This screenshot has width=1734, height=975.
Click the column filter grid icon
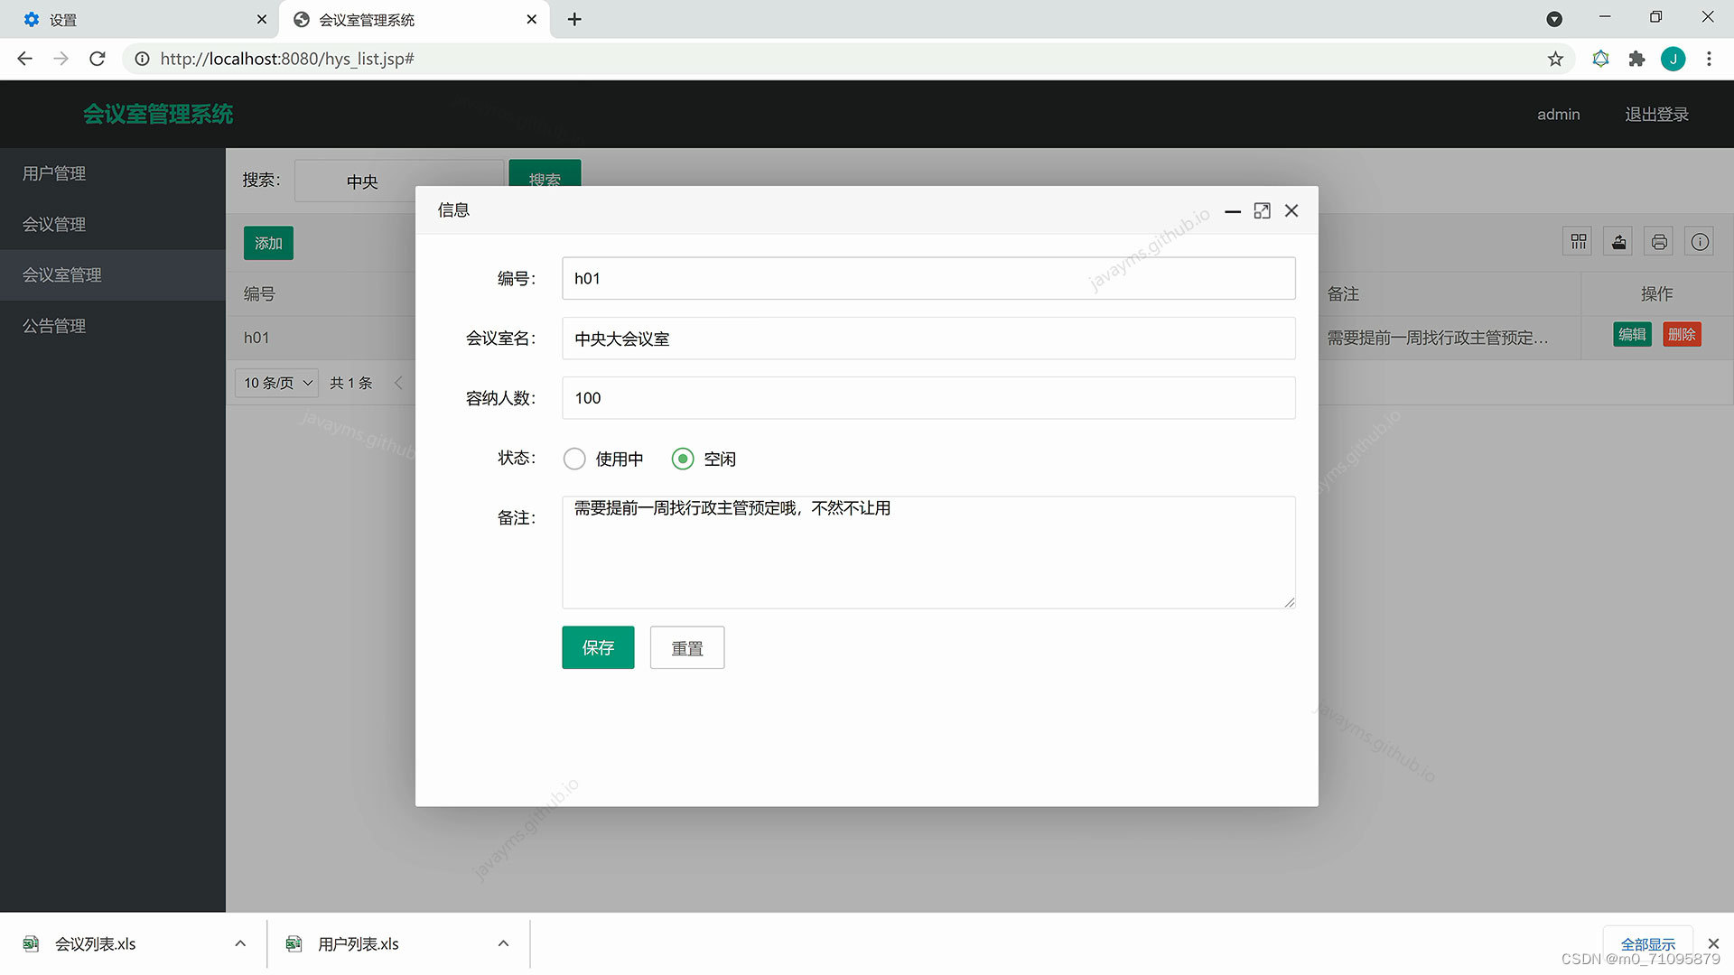(x=1578, y=242)
